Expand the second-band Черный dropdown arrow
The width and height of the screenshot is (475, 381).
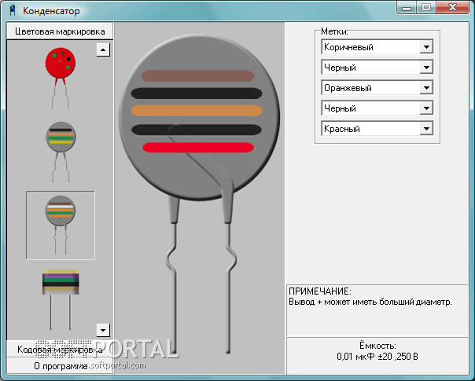point(426,68)
